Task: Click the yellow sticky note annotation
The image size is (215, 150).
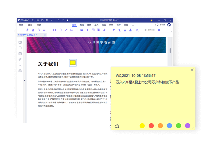Action: pos(73,63)
